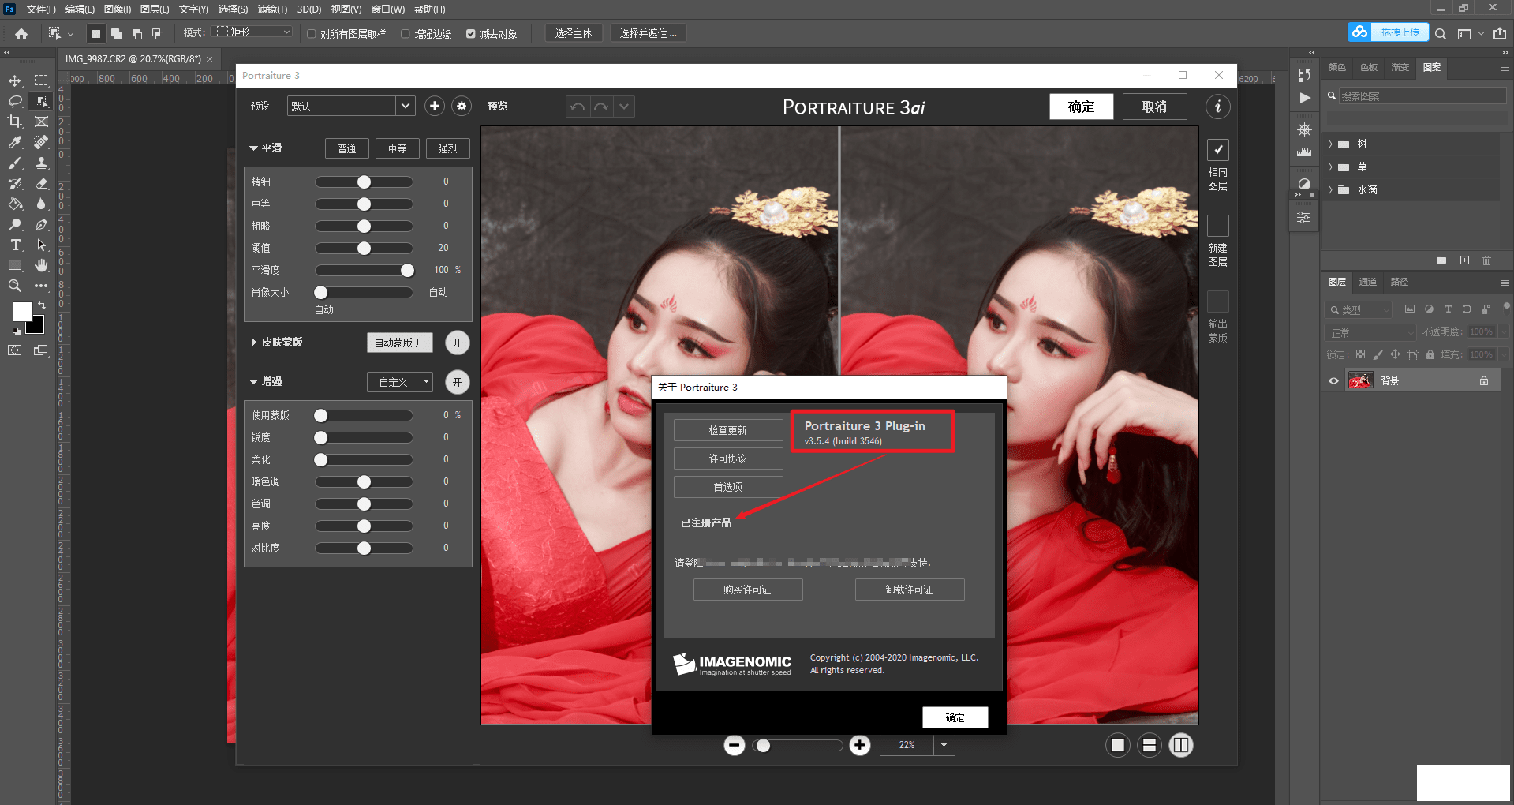Select the Pen tool

tap(41, 225)
